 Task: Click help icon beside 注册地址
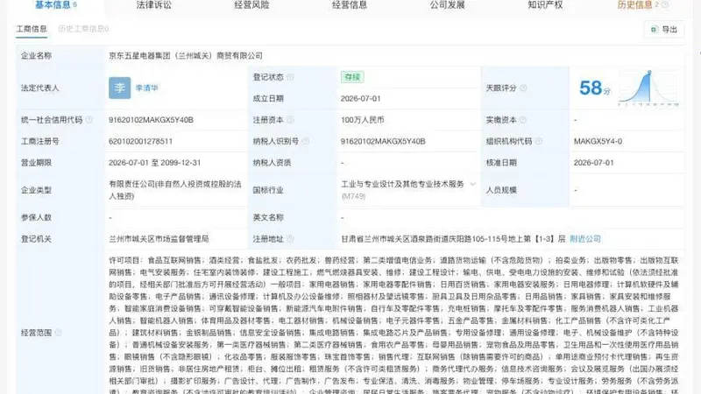point(290,239)
